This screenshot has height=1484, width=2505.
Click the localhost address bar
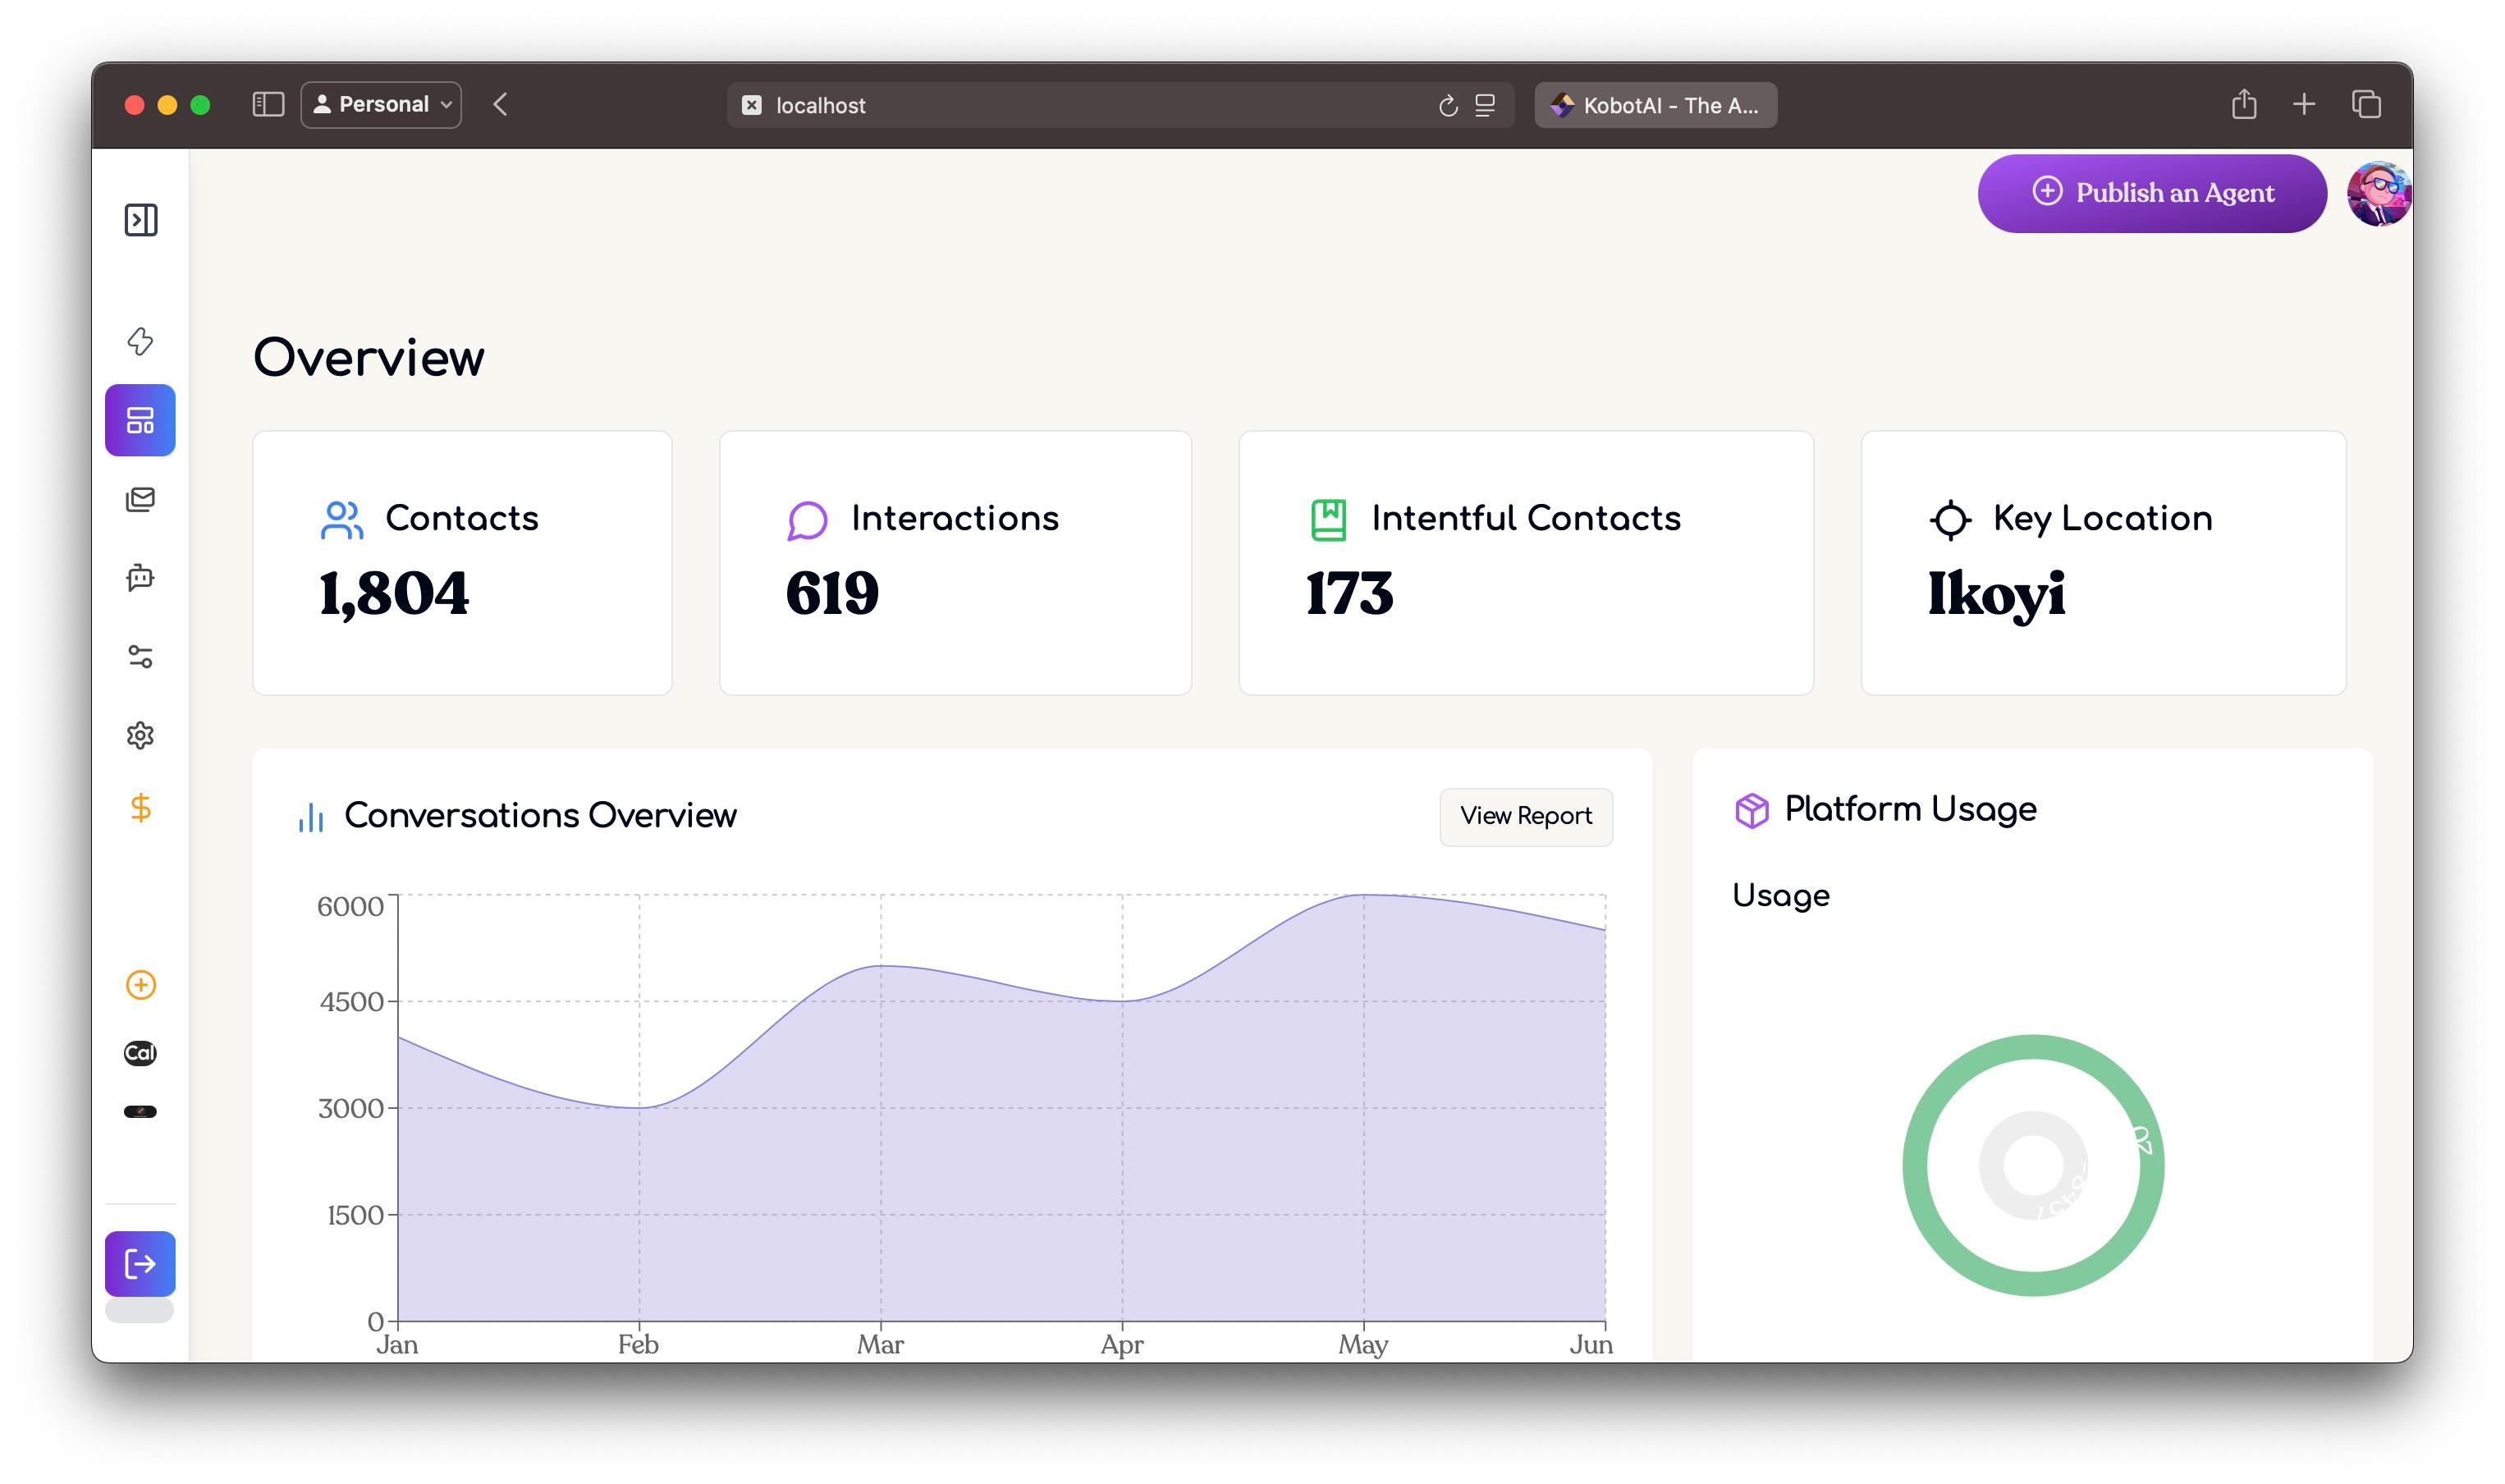point(1080,105)
